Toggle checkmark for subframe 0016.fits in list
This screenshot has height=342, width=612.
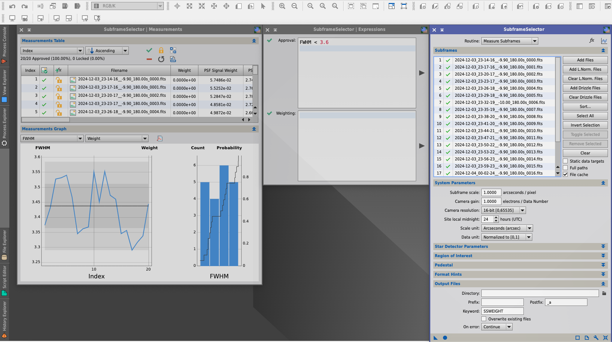pyautogui.click(x=448, y=173)
